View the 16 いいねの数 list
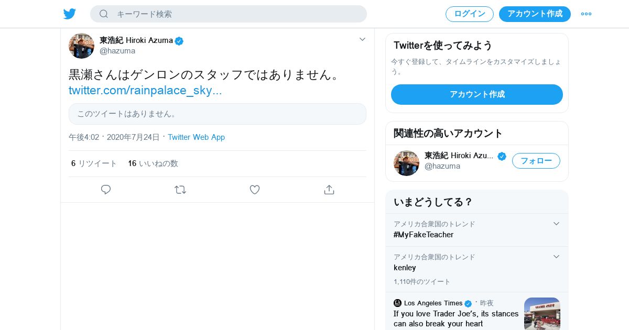Viewport: 629px width, 330px height. (x=153, y=163)
